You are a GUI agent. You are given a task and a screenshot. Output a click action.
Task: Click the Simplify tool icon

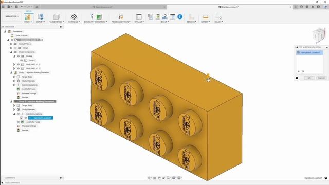pyautogui.click(x=40, y=17)
